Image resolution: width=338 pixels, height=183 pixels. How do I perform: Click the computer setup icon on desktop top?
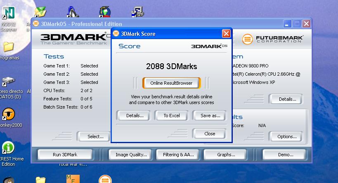[137, 11]
